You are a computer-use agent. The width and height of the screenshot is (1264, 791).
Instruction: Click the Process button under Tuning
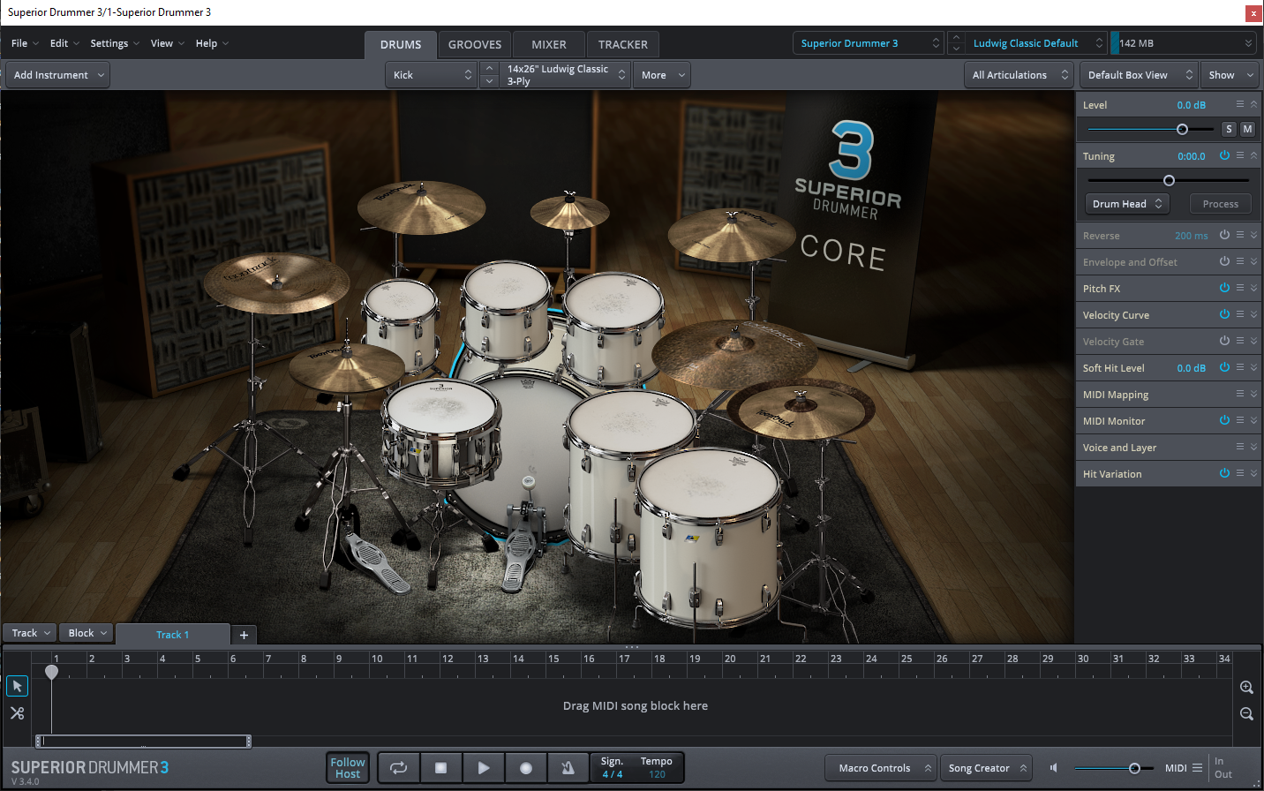coord(1220,203)
